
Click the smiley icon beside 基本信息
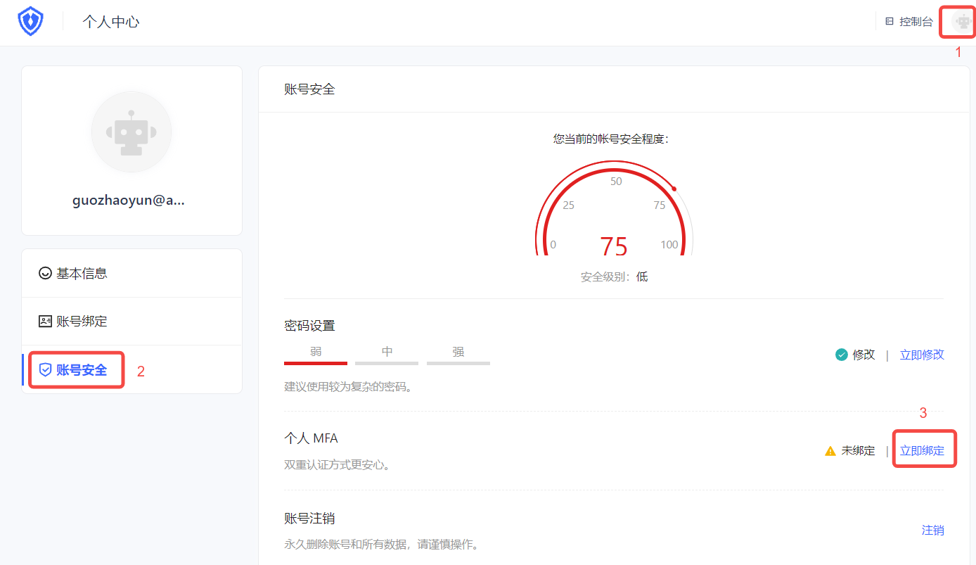click(x=46, y=273)
